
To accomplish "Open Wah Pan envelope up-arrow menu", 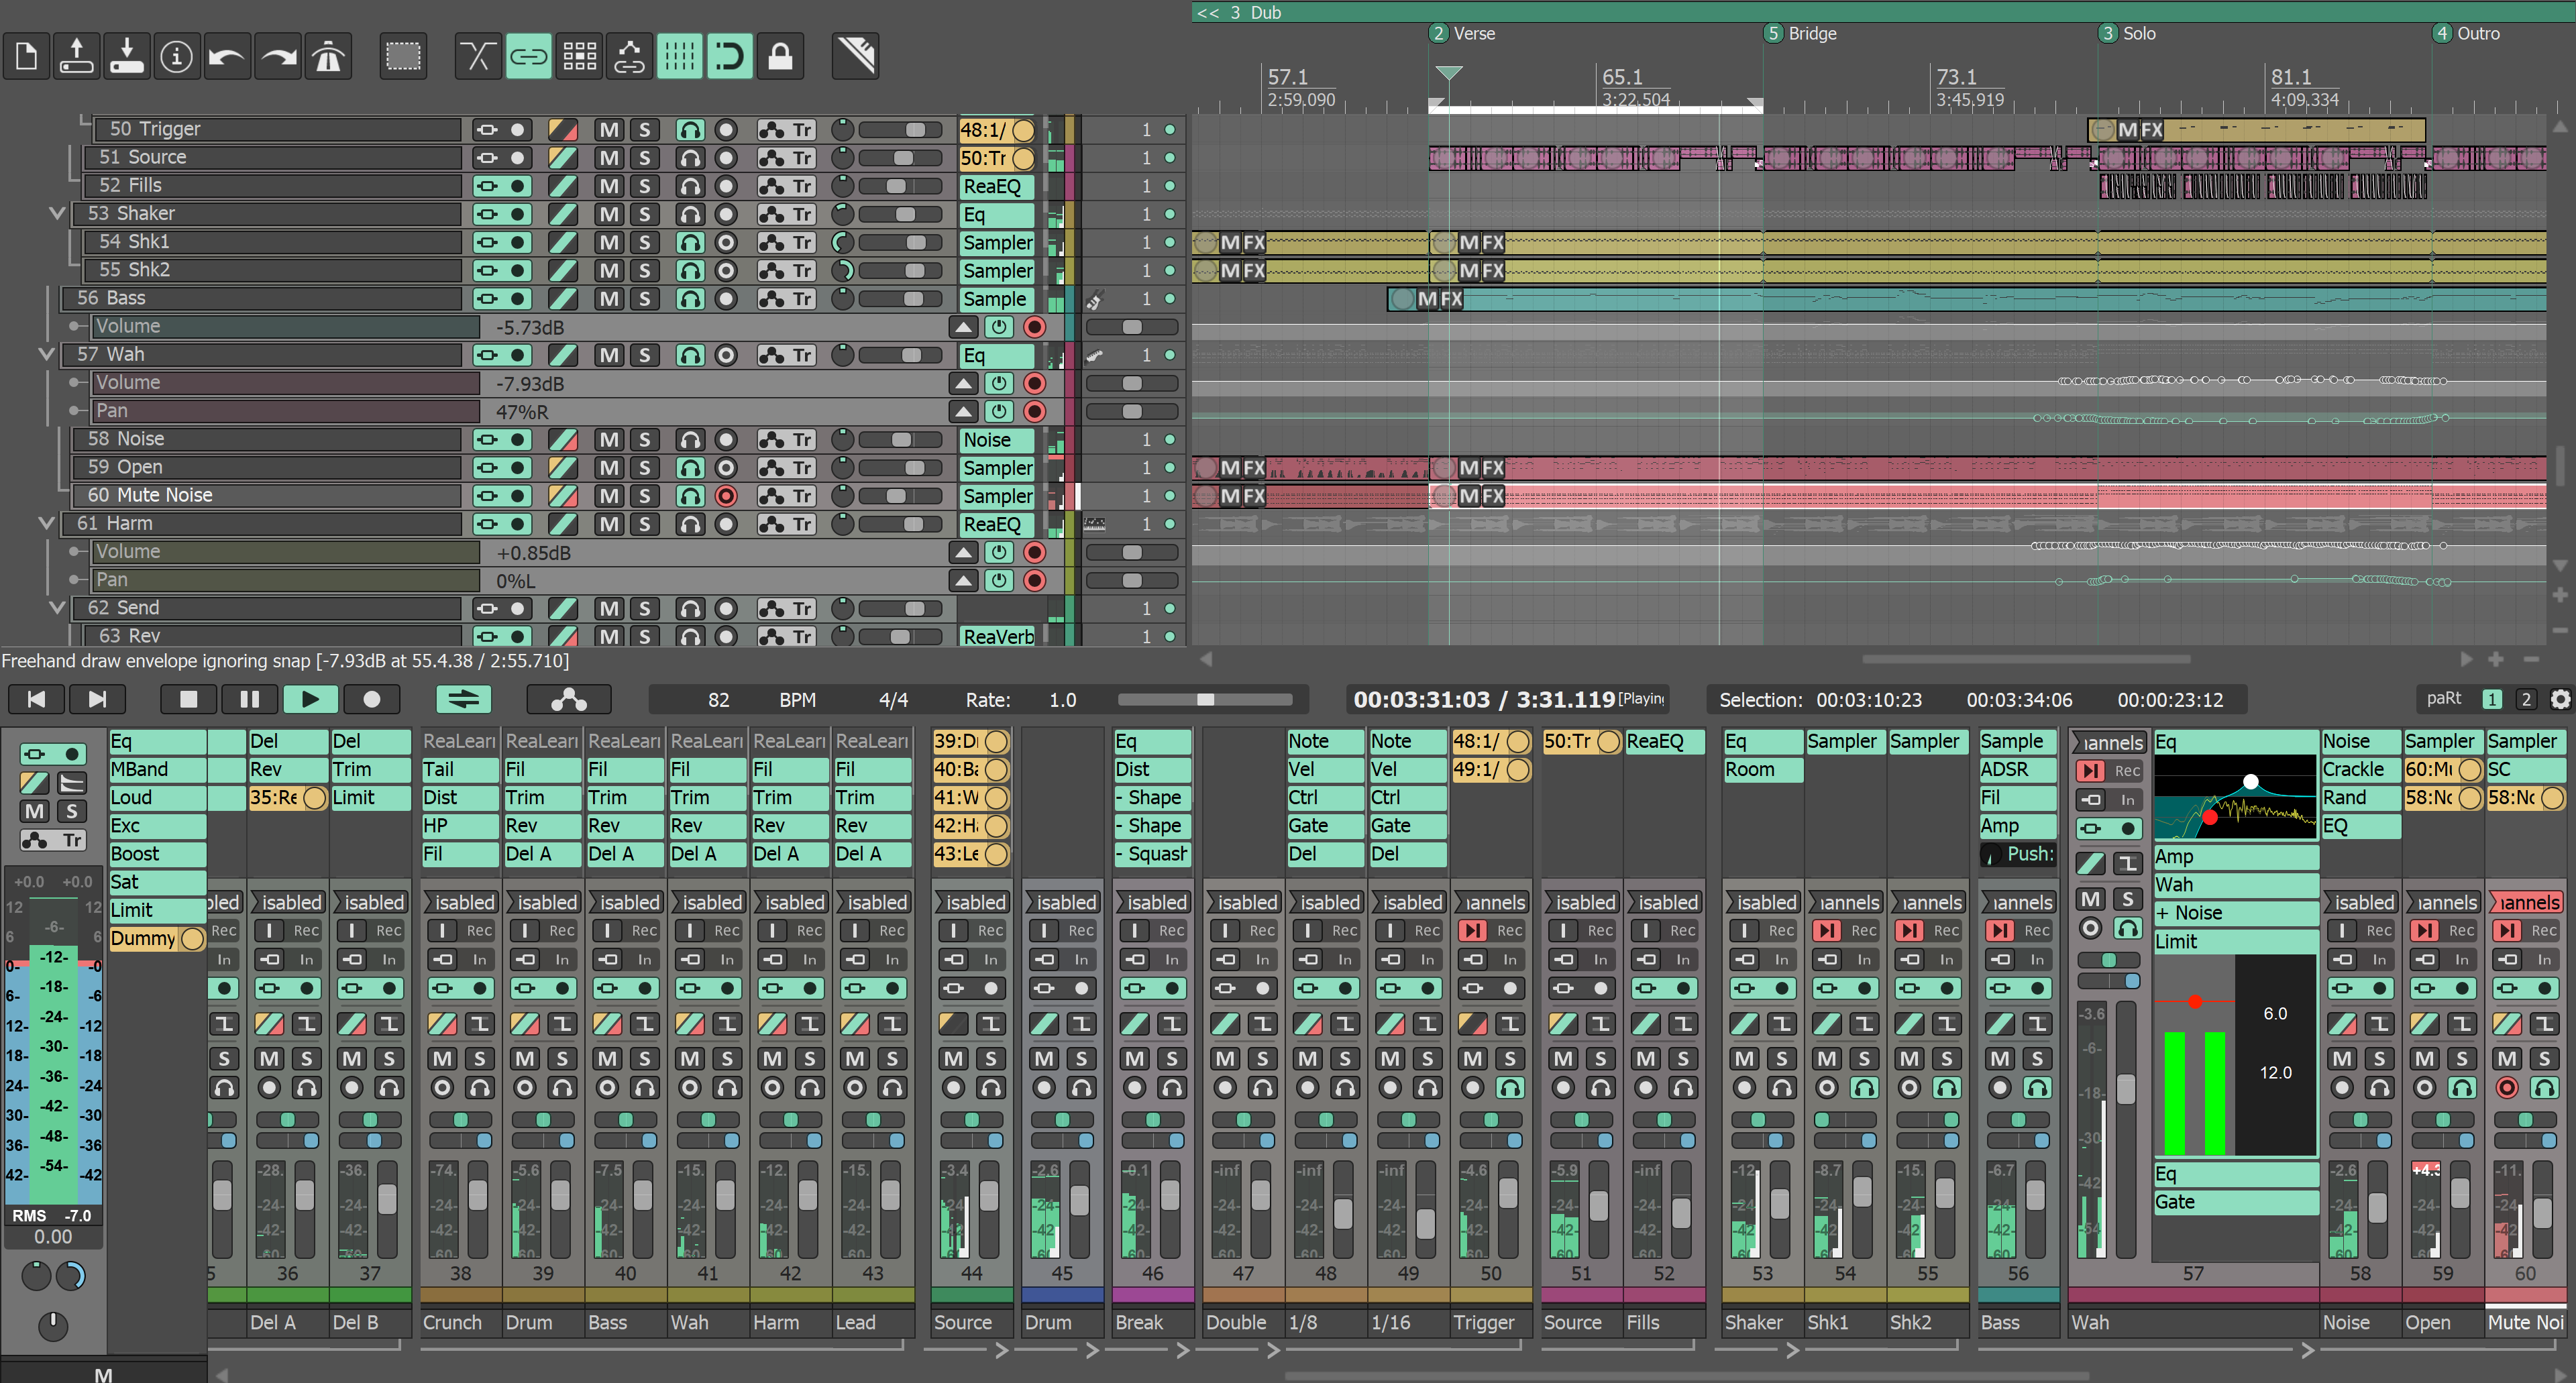I will (963, 411).
